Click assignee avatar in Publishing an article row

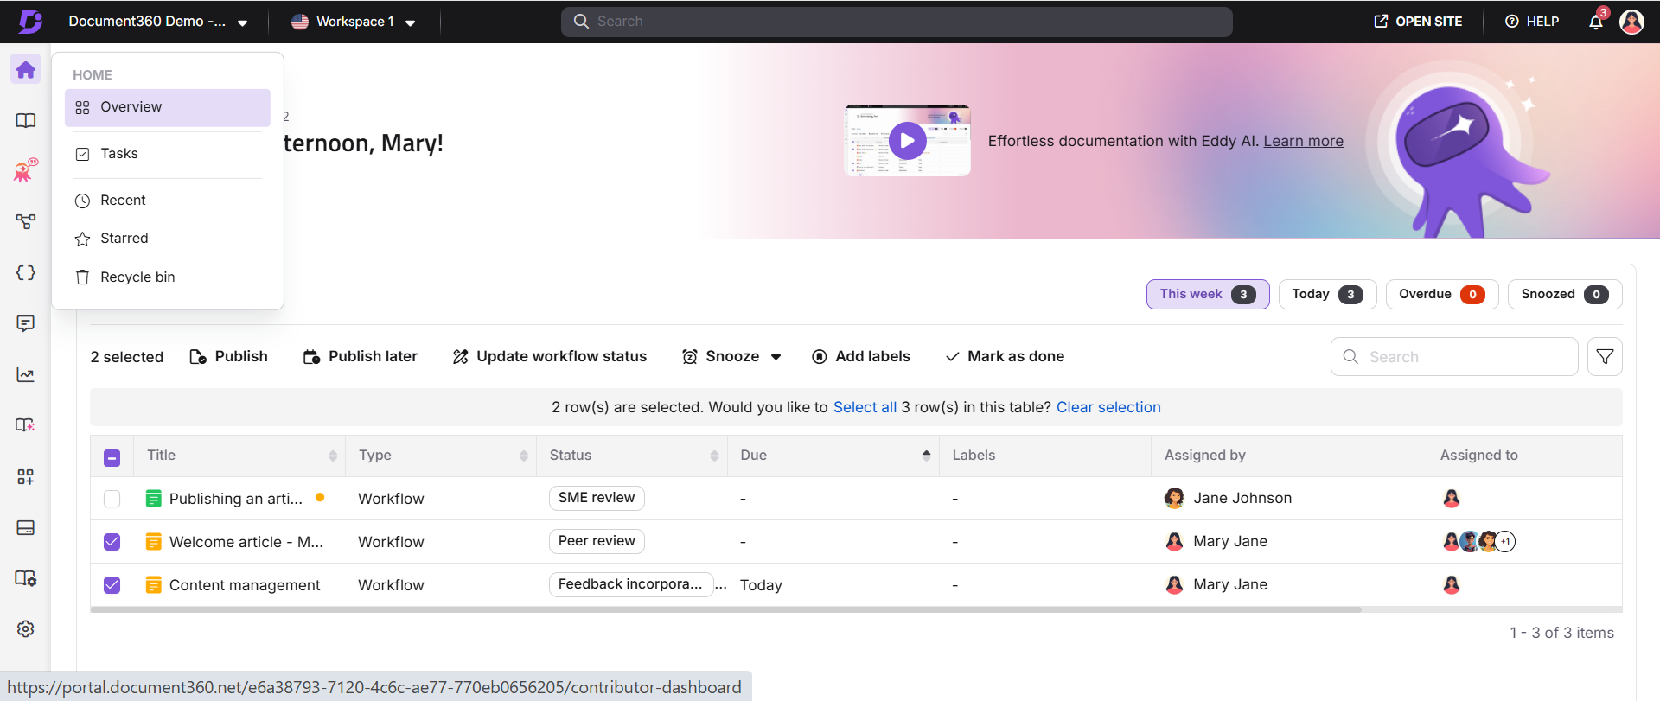click(x=1452, y=498)
